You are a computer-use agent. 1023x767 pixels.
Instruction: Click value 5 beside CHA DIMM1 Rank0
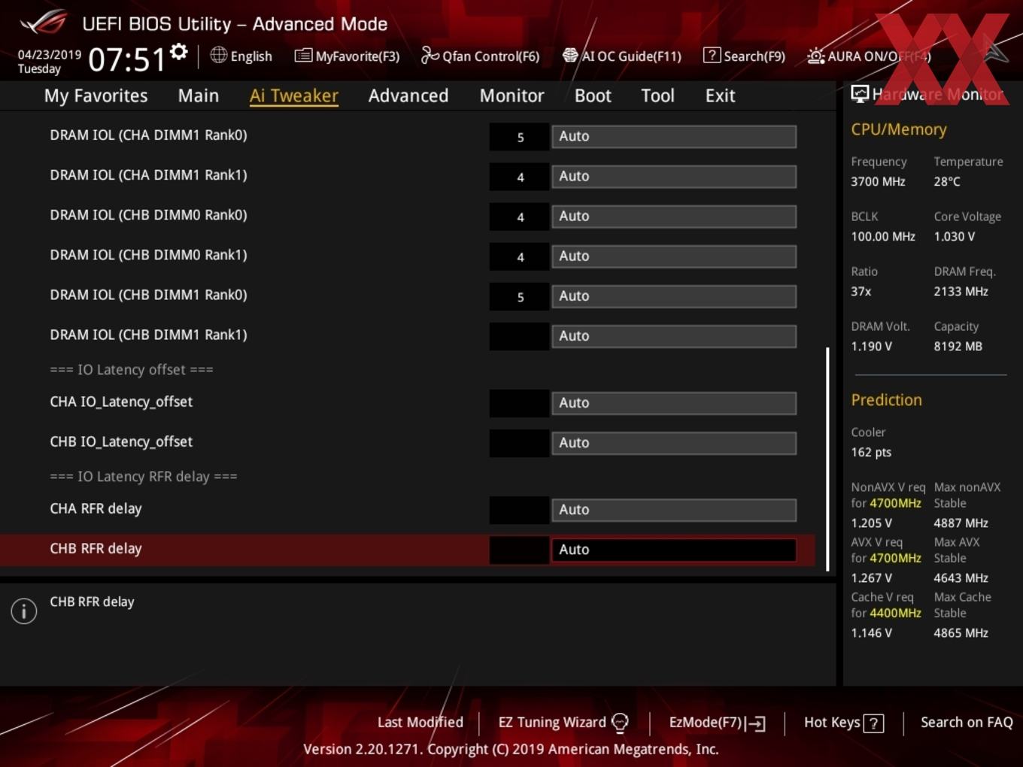coord(520,137)
